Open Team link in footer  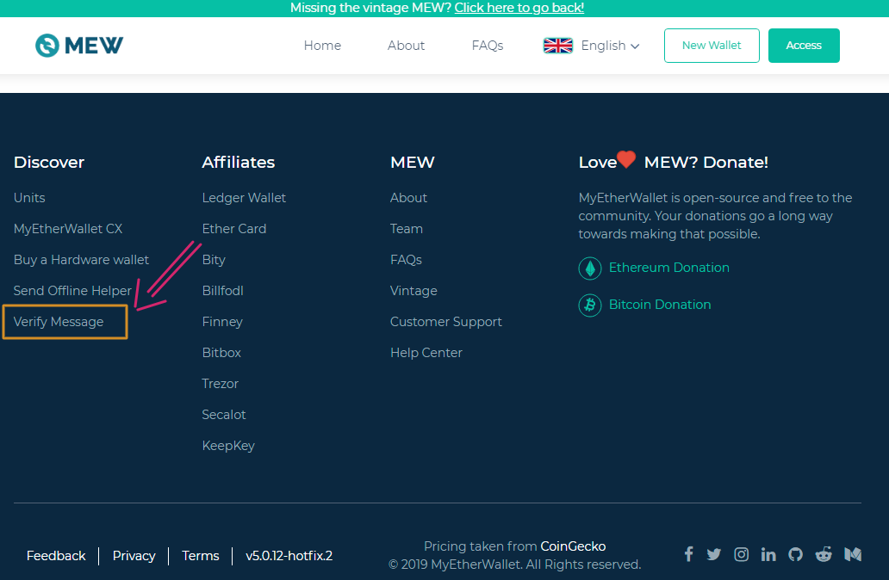click(x=407, y=229)
